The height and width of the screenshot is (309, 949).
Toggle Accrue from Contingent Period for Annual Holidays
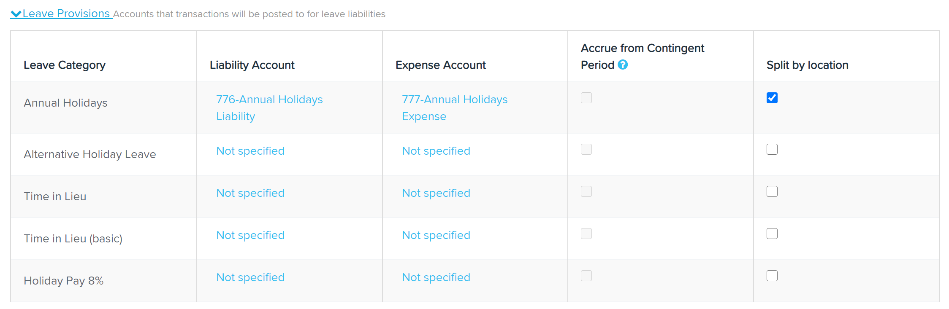(x=586, y=98)
